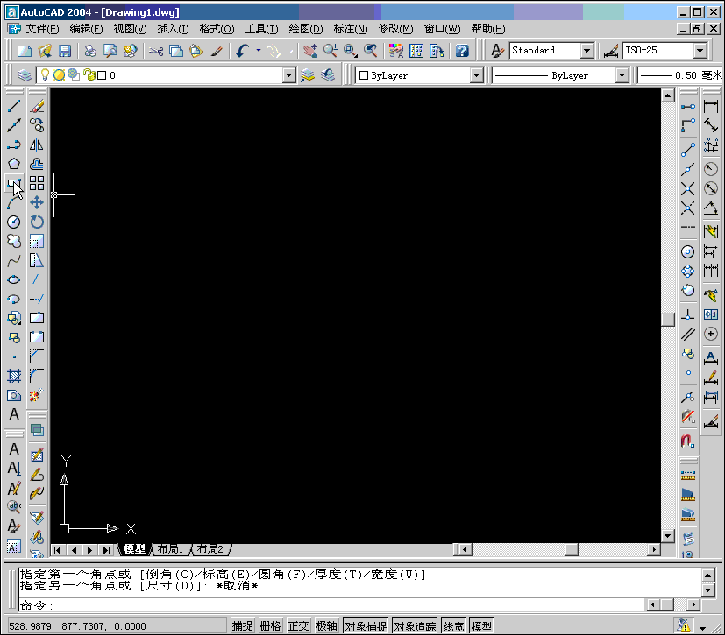Click the Help question mark icon
Viewport: 725px width, 635px height.
coord(462,50)
